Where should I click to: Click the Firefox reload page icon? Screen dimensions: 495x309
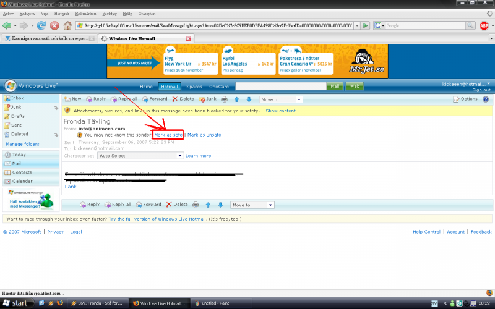point(41,25)
